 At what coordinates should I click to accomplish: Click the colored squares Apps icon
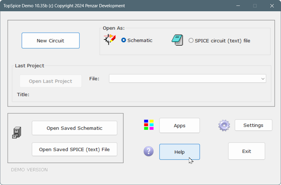149,125
